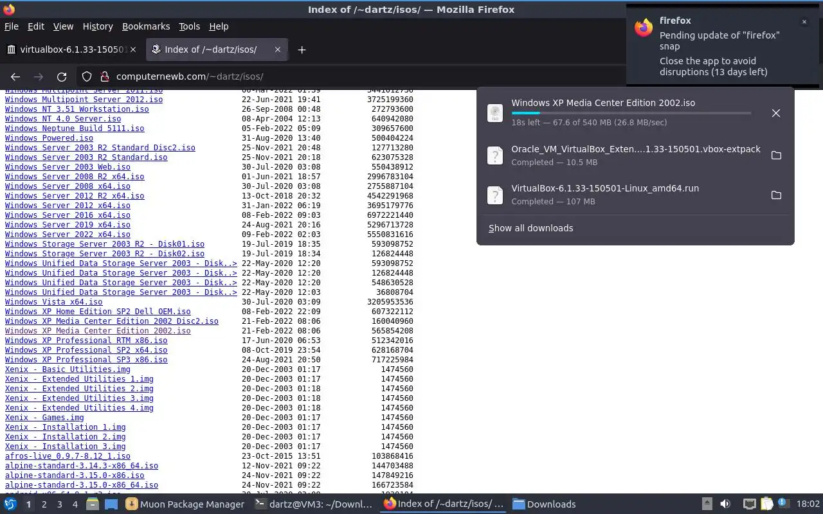Open the shield tracking protection icon

(87, 76)
